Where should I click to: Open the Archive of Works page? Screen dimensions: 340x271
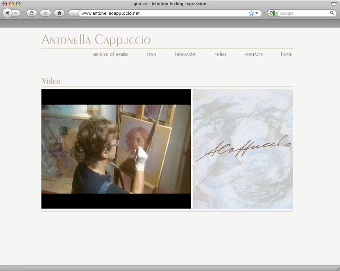[110, 54]
